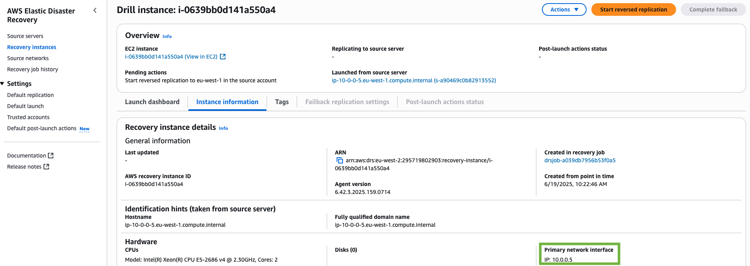Open Default post-launch actions settings

(42, 128)
